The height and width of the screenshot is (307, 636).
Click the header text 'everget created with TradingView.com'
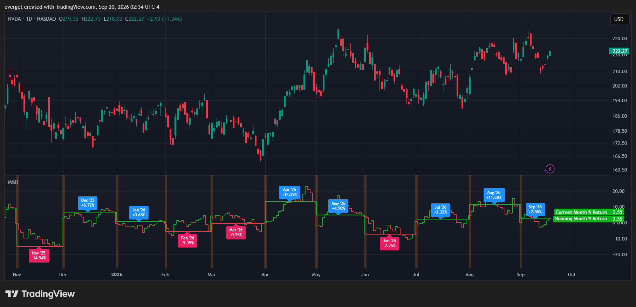click(50, 7)
